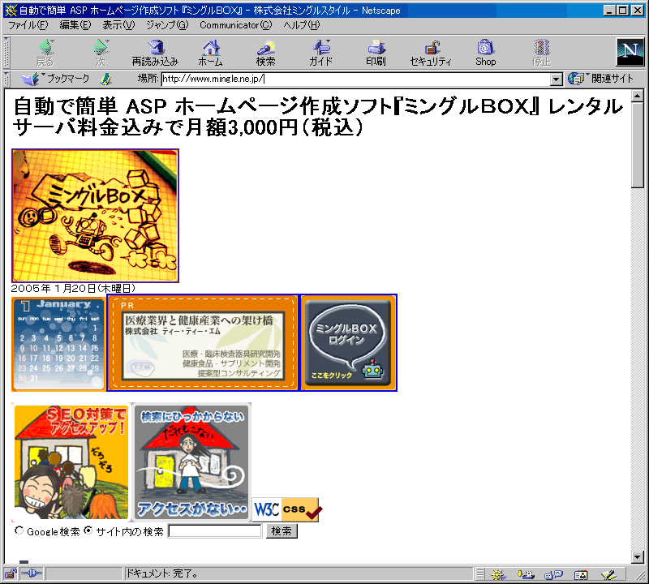The height and width of the screenshot is (584, 649).
Task: Open the ブックマーク bookmarks menu
Action: point(55,79)
